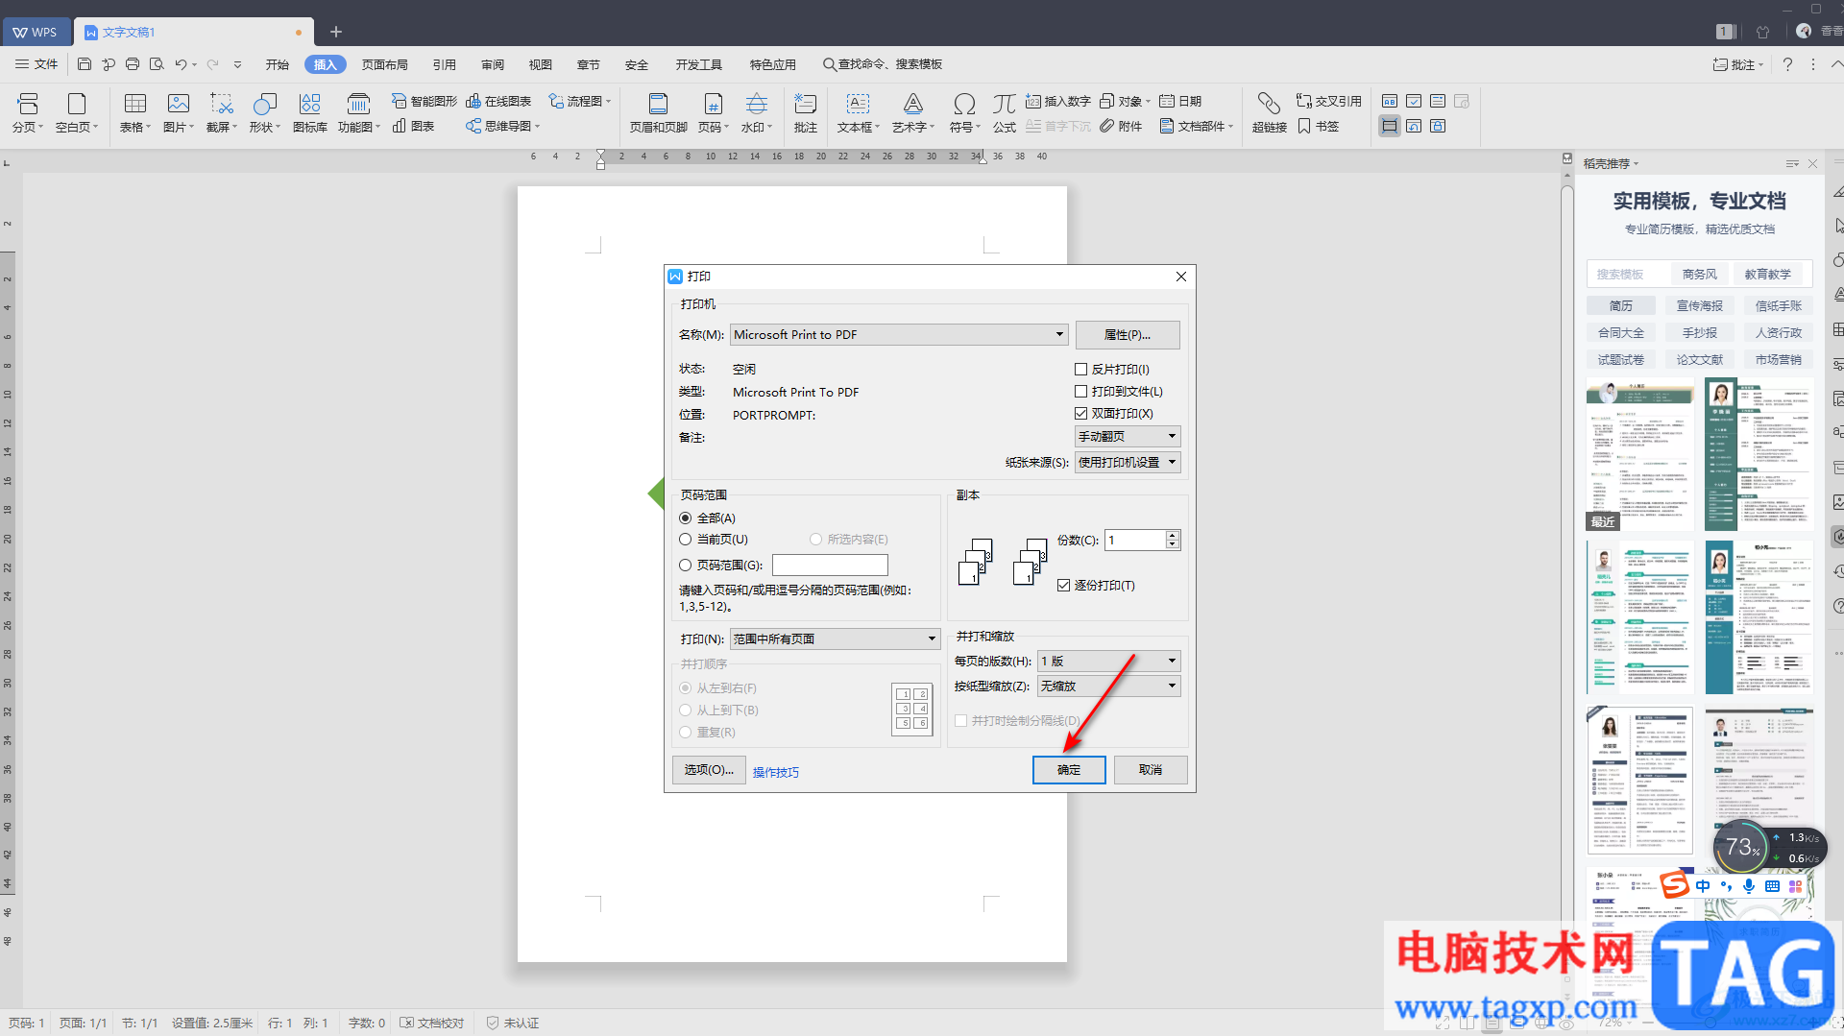The height and width of the screenshot is (1036, 1844).
Task: Insert Mind Map (思维导图)
Action: coord(502,126)
